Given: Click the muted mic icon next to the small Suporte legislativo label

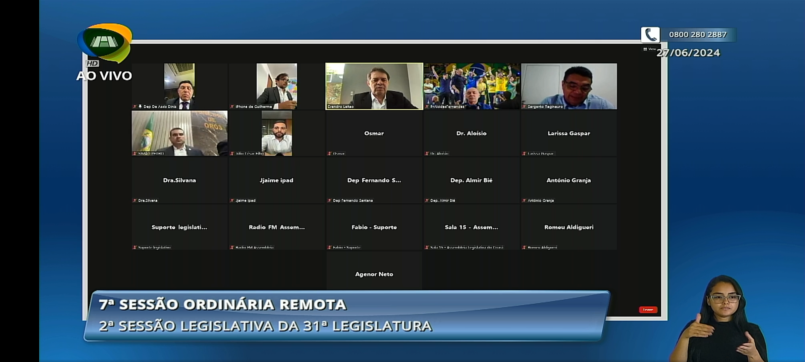Looking at the screenshot, I should pyautogui.click(x=135, y=247).
